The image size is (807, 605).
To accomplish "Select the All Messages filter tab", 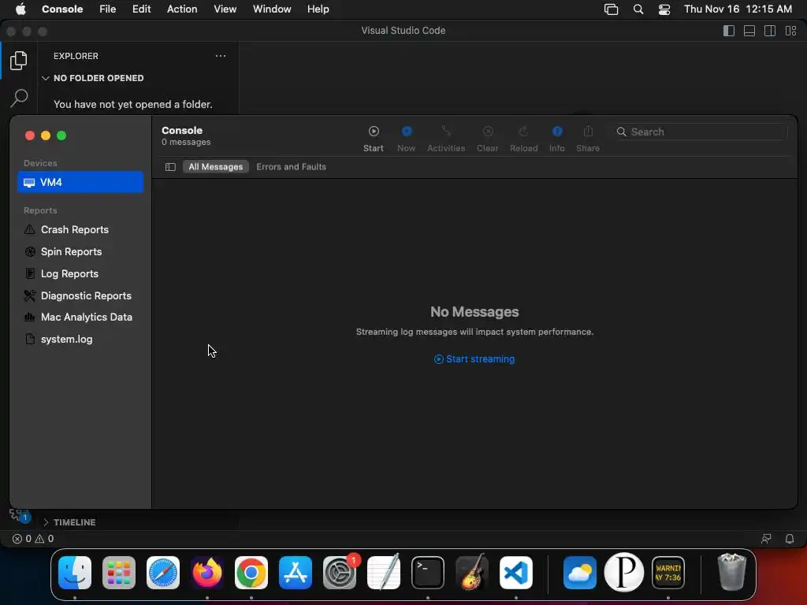I will click(216, 167).
